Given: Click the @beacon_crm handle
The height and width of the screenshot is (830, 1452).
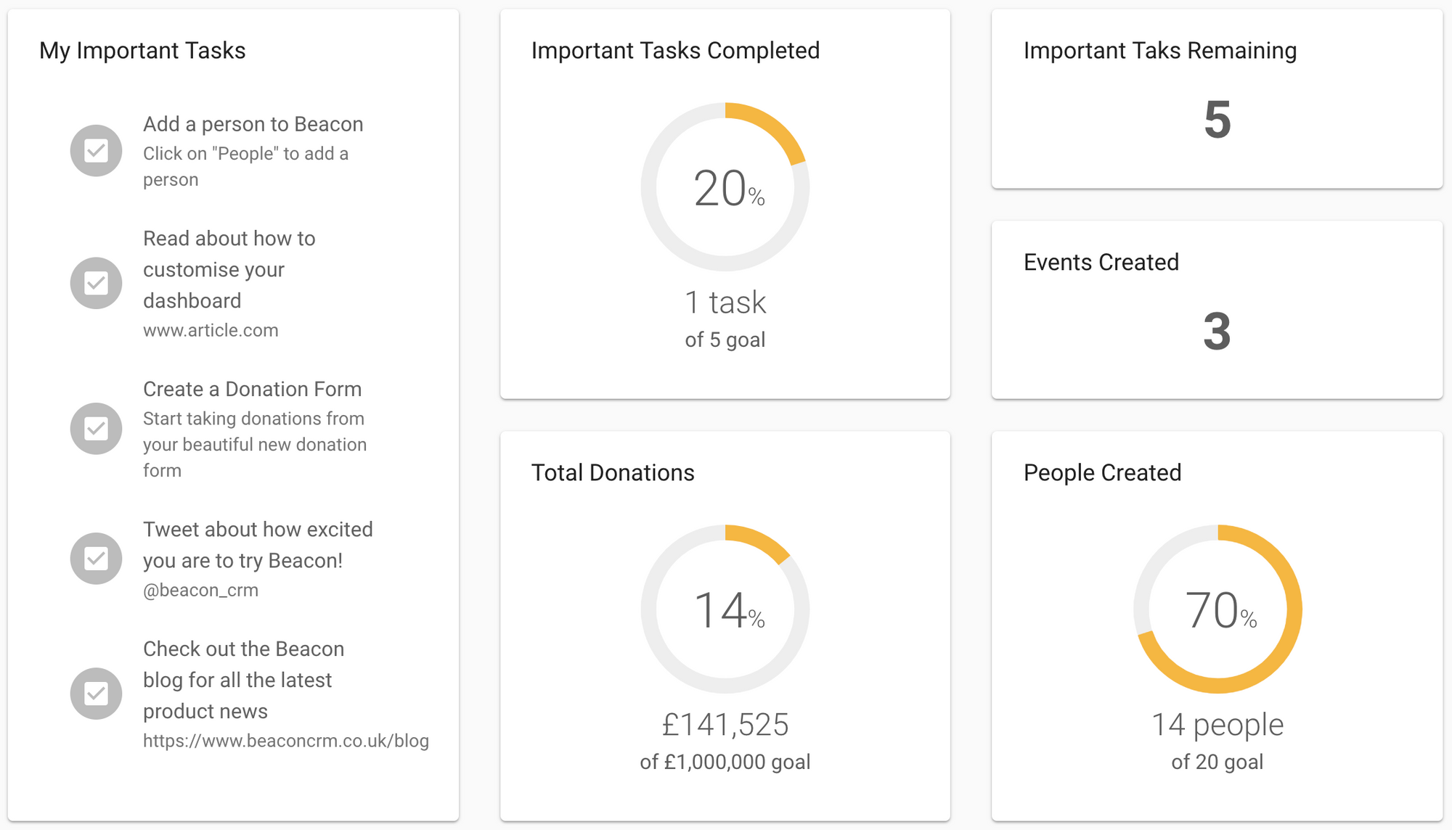Looking at the screenshot, I should (x=201, y=589).
